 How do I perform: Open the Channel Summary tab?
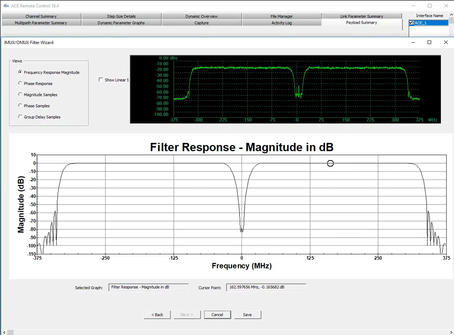click(x=41, y=16)
